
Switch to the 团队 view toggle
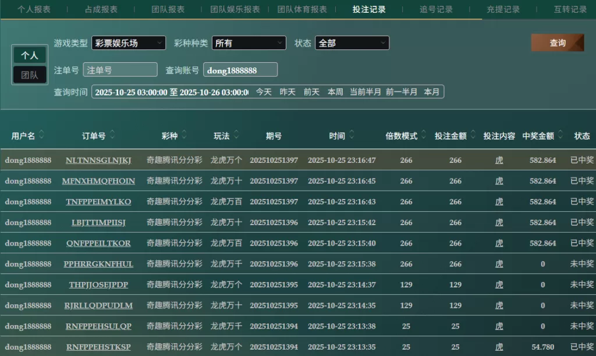(x=30, y=75)
